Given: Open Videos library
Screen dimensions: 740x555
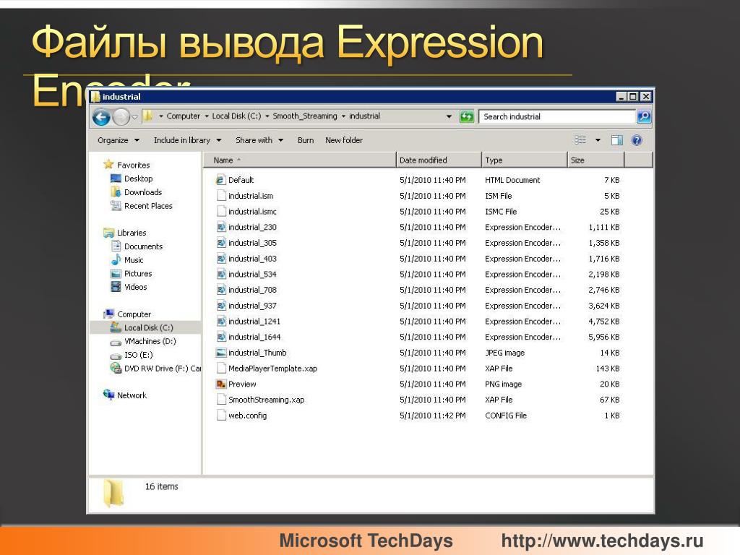Looking at the screenshot, I should tap(135, 287).
